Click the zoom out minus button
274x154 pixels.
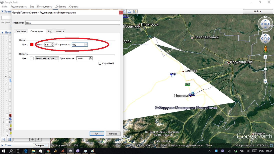(265, 81)
